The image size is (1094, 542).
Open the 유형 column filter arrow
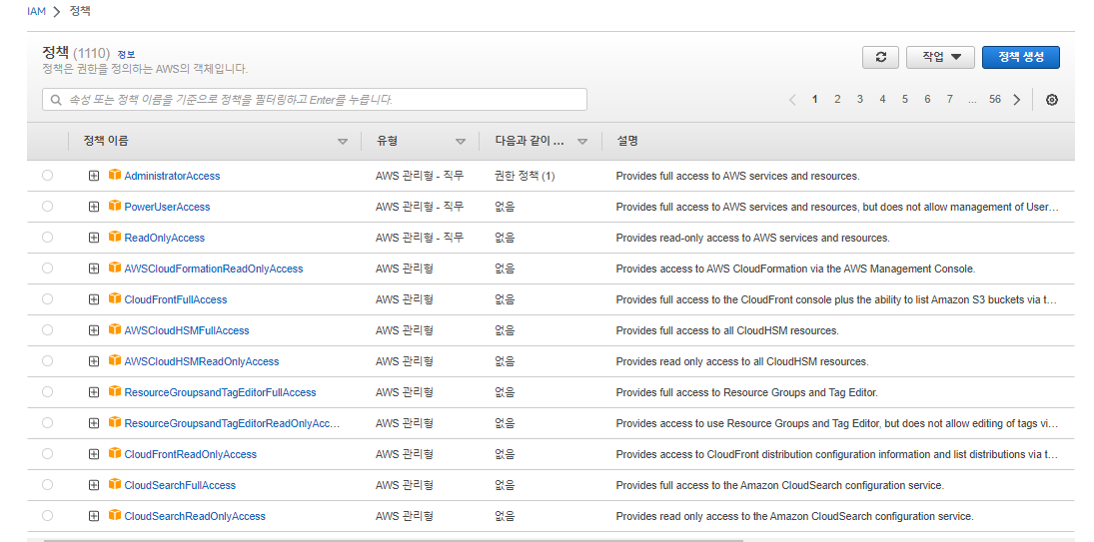461,142
